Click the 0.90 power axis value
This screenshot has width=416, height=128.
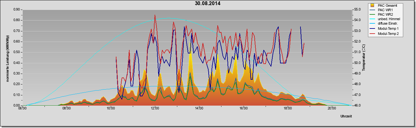click(x=17, y=10)
